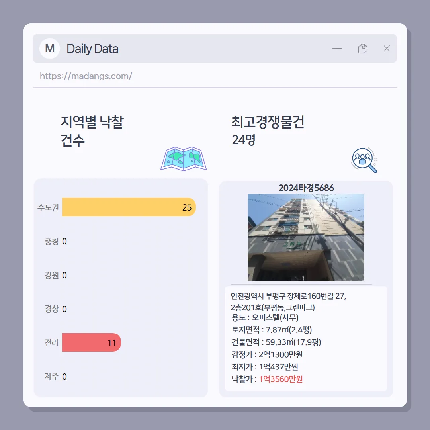The width and height of the screenshot is (430, 430).
Task: Click the red 낙찰가 1억3560만원 amount
Action: [x=281, y=379]
